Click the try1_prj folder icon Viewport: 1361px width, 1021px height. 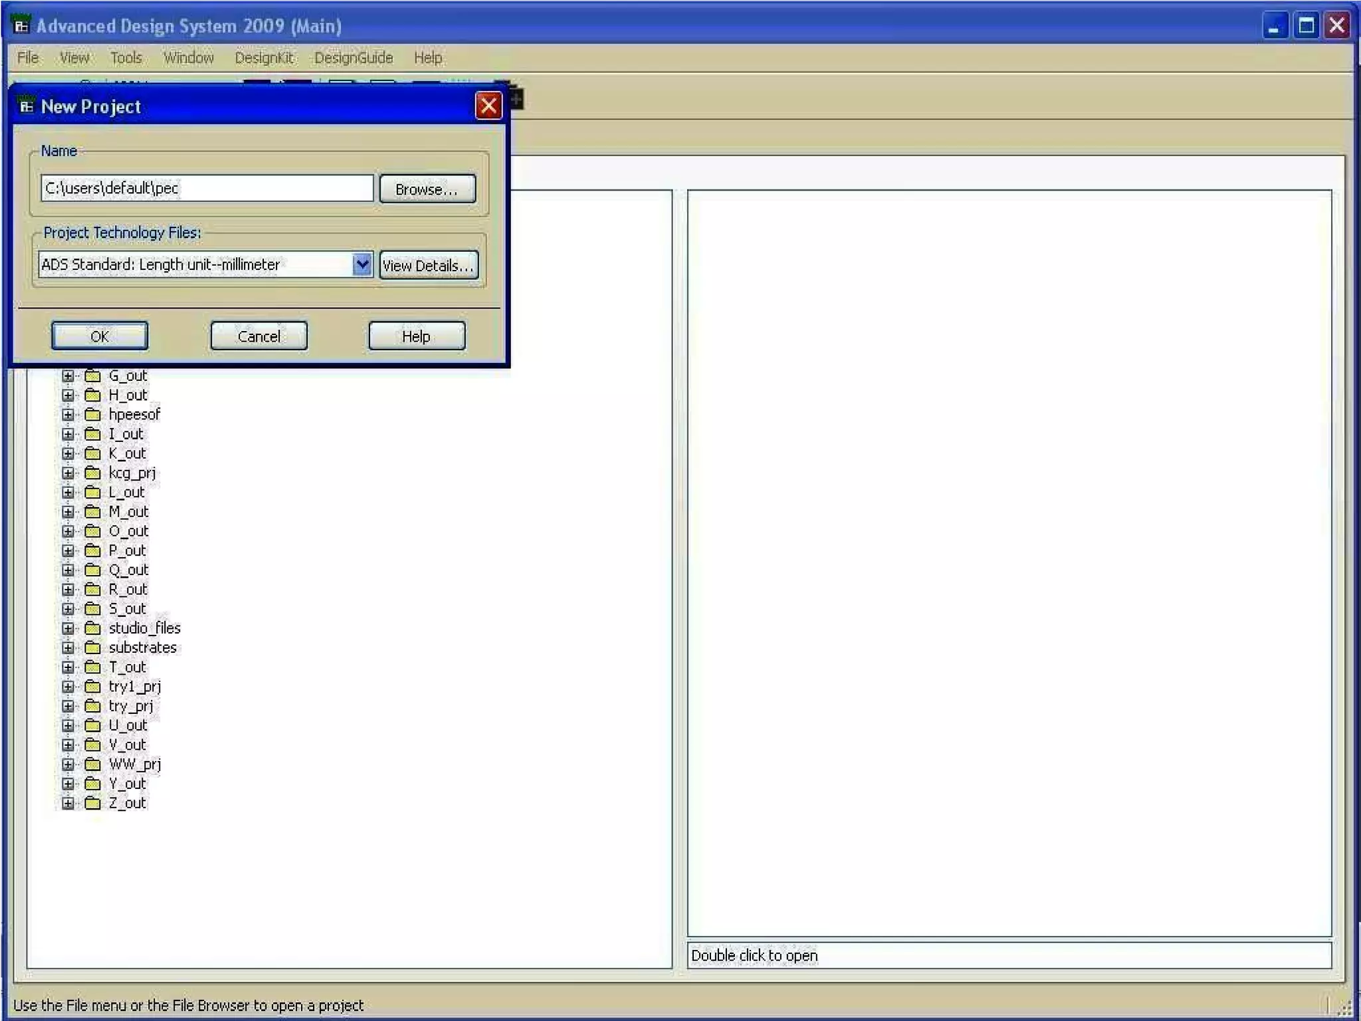(93, 687)
